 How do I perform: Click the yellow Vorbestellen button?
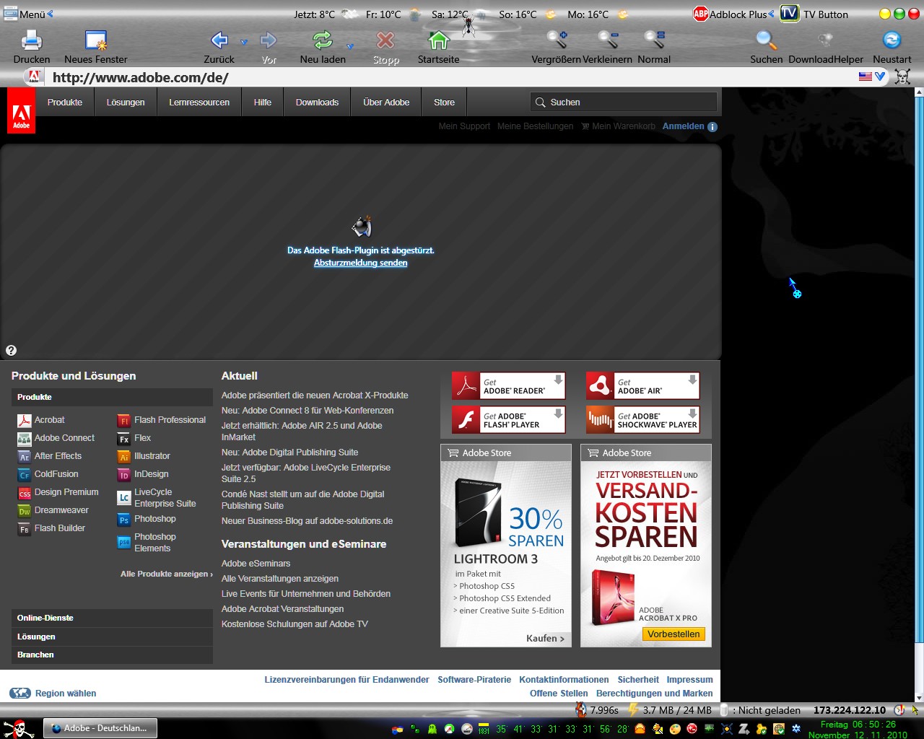pos(674,634)
